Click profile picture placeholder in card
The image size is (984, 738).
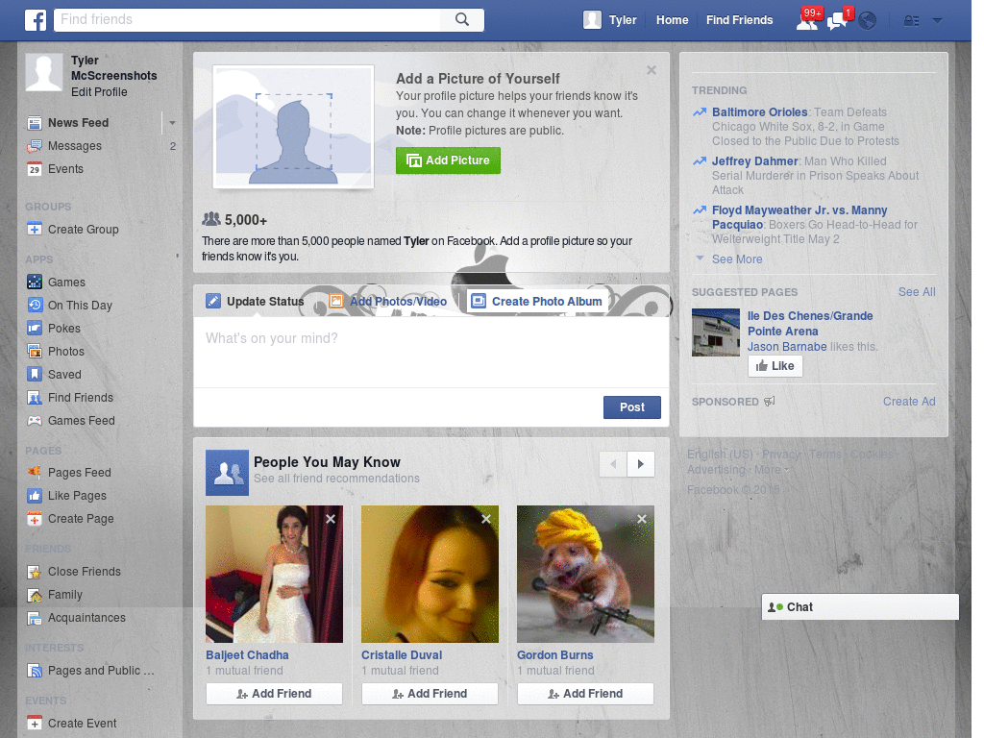pyautogui.click(x=294, y=127)
